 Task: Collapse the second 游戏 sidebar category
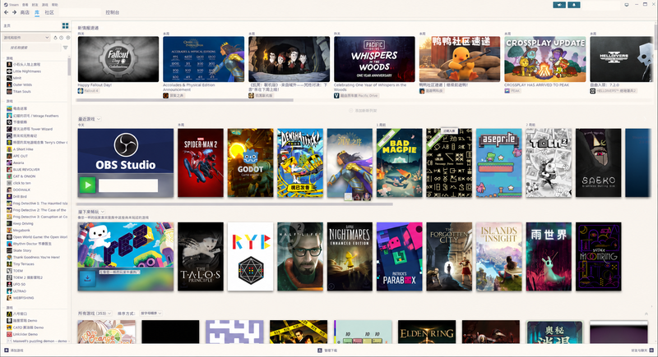pyautogui.click(x=4, y=101)
